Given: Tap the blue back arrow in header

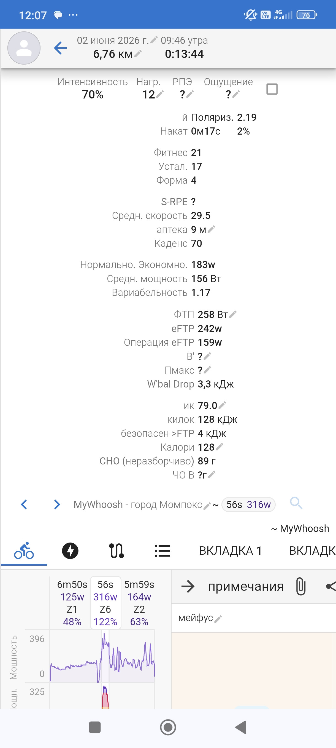Looking at the screenshot, I should [60, 48].
